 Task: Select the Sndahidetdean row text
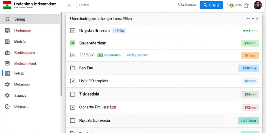pos(93,43)
